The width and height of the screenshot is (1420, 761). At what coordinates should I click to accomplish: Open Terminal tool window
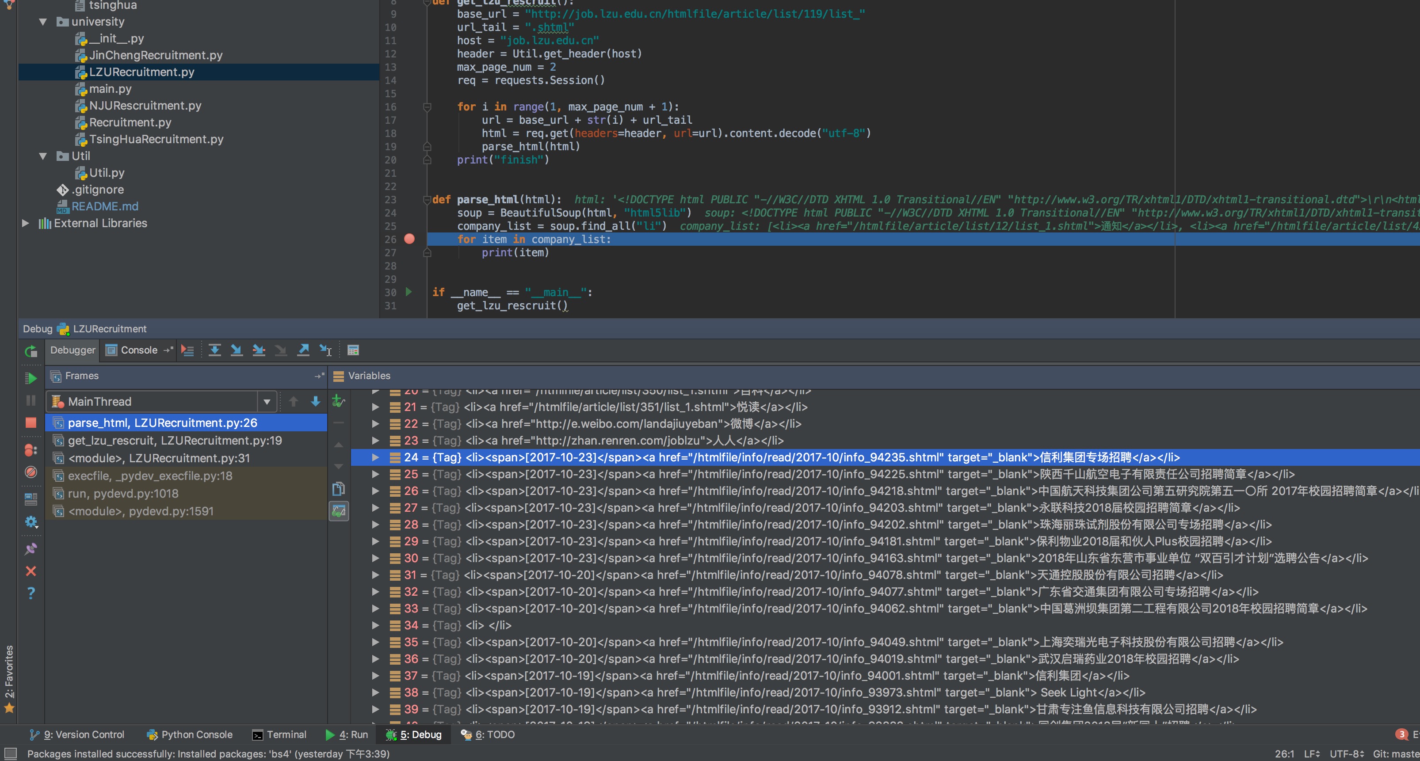pos(279,734)
